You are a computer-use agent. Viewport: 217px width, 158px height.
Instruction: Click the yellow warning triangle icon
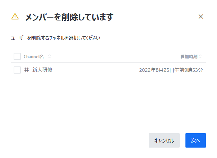pyautogui.click(x=15, y=17)
